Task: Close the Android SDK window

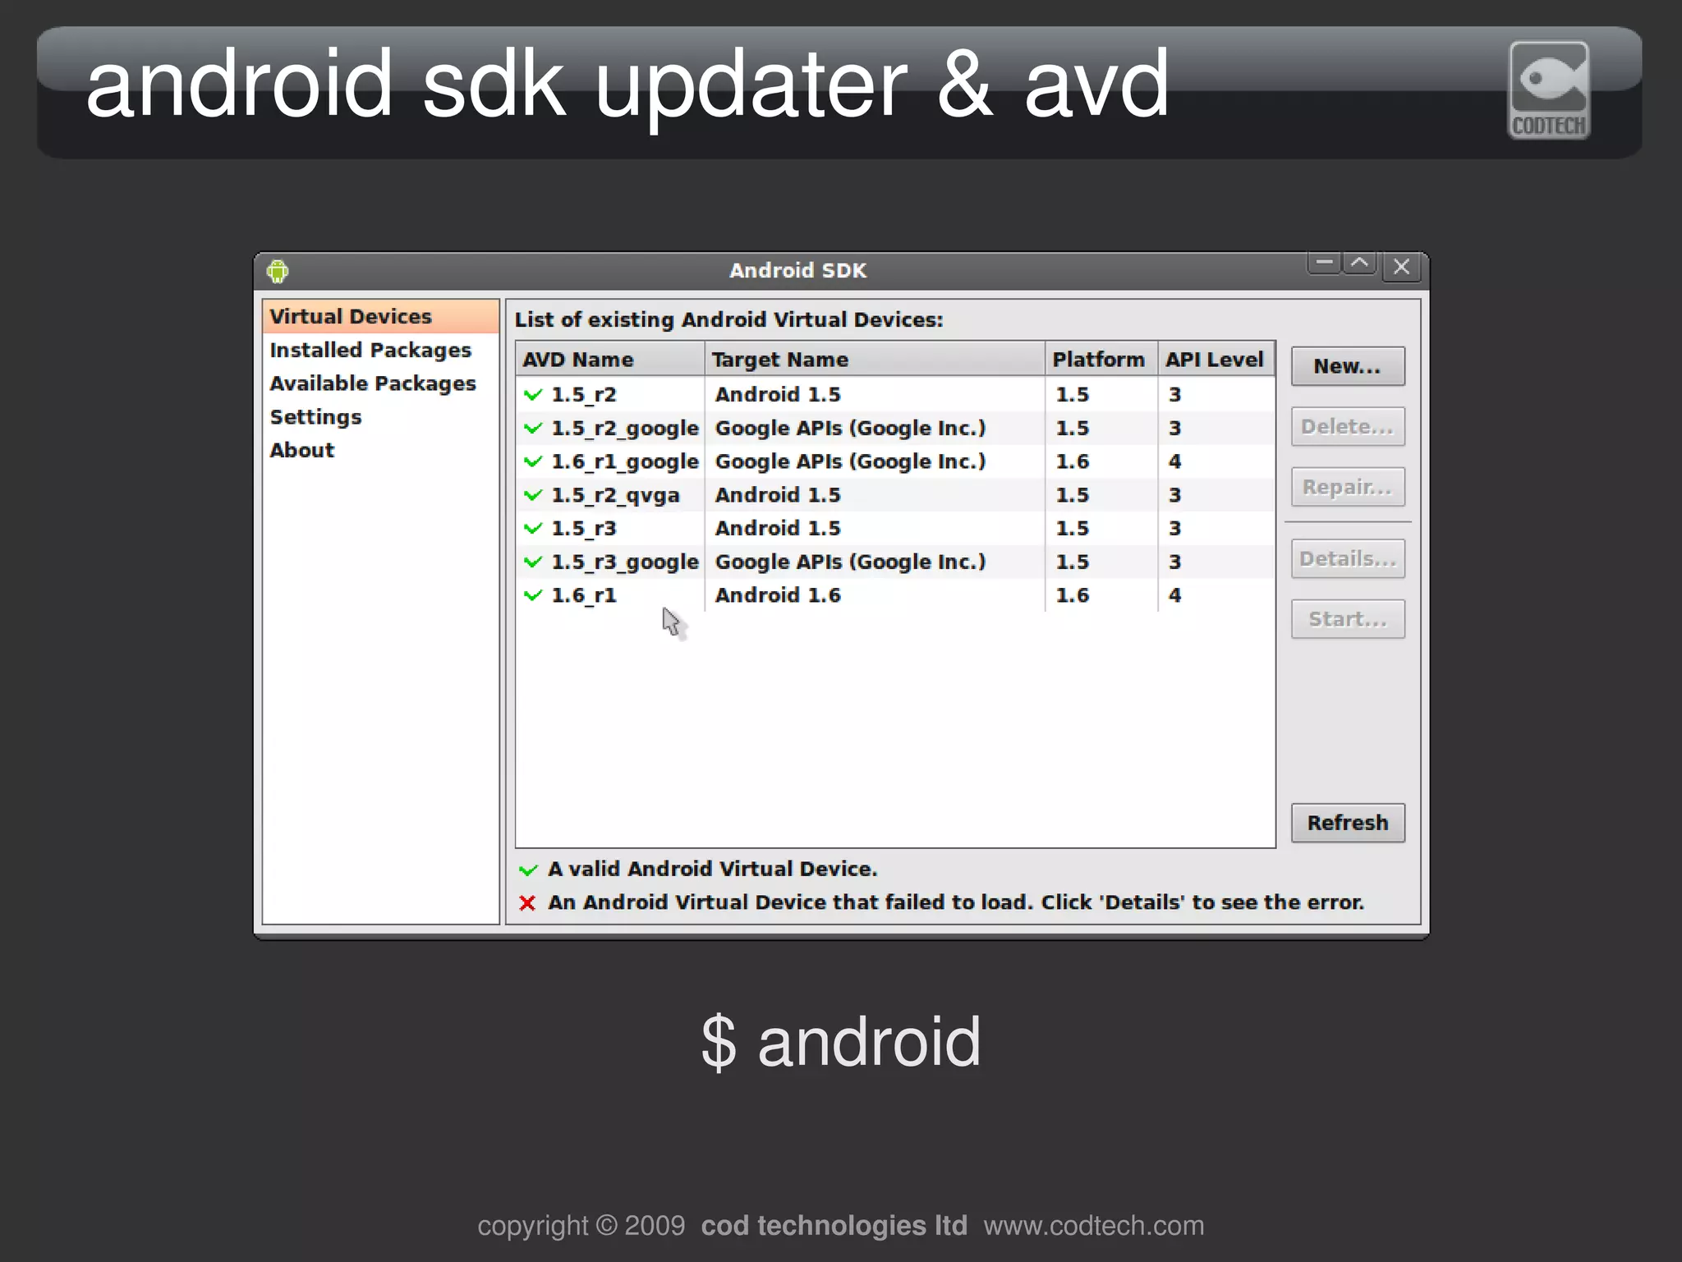Action: [1402, 267]
